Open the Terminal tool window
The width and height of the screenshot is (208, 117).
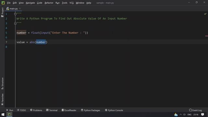(x=52, y=110)
